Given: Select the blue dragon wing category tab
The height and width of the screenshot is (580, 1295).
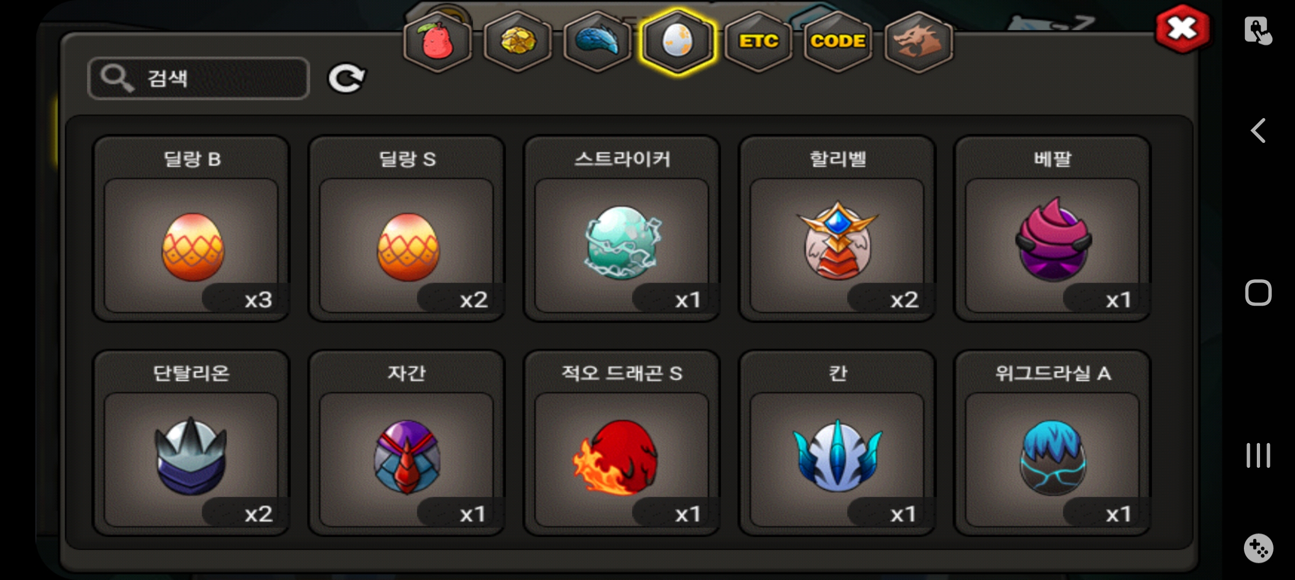Looking at the screenshot, I should (x=597, y=41).
